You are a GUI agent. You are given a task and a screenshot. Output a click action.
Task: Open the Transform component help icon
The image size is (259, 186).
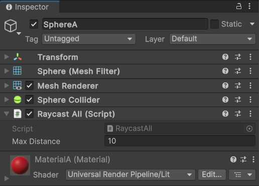tap(225, 57)
